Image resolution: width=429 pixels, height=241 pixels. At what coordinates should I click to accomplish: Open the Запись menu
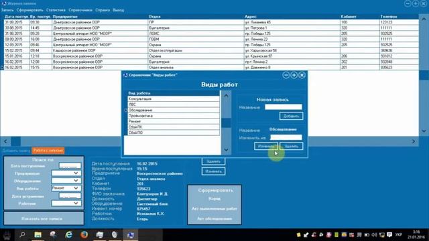point(7,10)
